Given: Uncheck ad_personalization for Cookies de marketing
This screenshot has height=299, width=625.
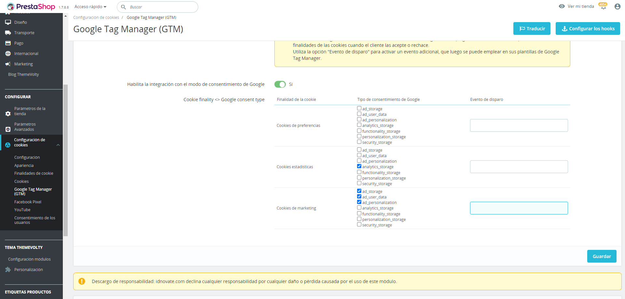Looking at the screenshot, I should tap(359, 202).
